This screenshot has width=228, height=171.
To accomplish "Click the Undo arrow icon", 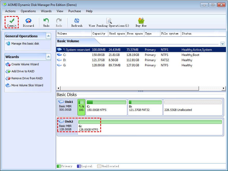I will point(46,20).
